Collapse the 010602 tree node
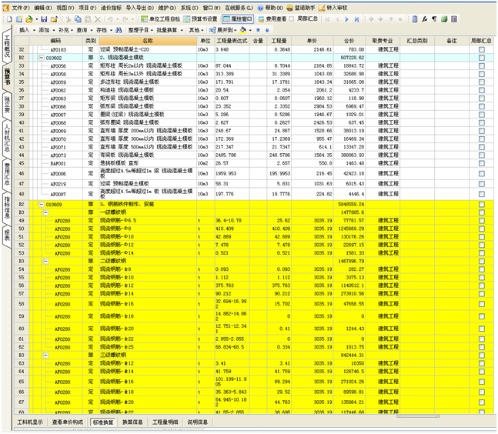The width and height of the screenshot is (498, 434). 42,58
